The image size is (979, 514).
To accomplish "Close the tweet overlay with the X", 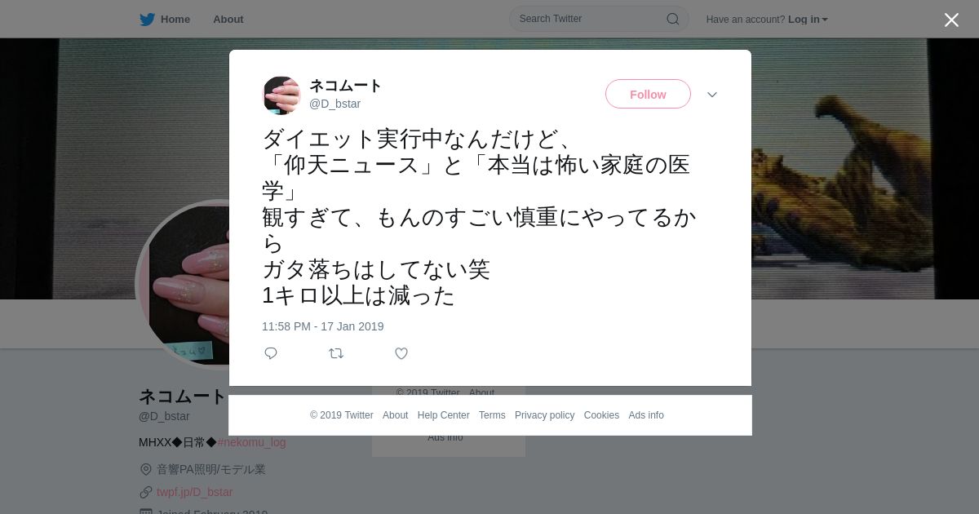I will 951,20.
